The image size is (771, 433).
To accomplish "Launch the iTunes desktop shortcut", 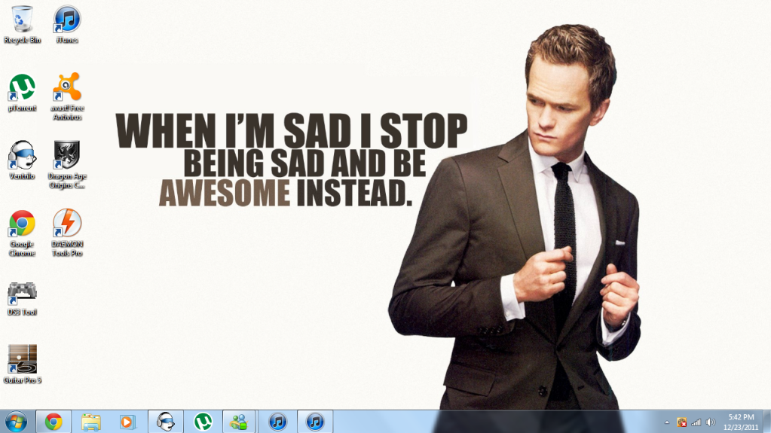I will [67, 25].
